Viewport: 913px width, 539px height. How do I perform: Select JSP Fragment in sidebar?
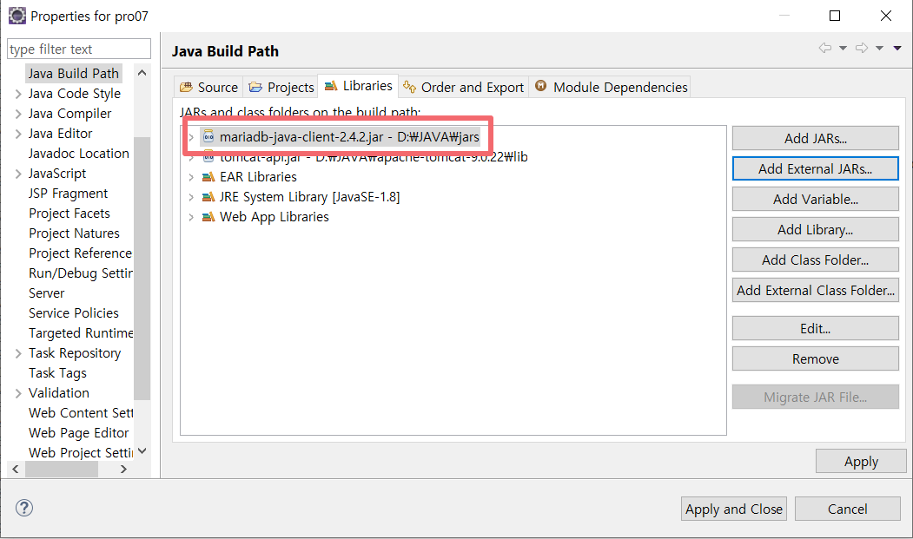(x=68, y=194)
